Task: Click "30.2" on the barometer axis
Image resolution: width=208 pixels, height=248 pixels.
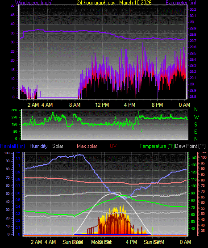Action: tap(193, 10)
